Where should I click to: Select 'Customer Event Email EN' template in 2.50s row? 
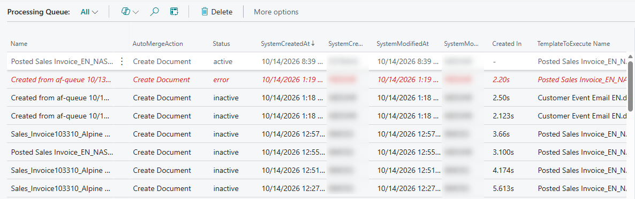point(583,98)
